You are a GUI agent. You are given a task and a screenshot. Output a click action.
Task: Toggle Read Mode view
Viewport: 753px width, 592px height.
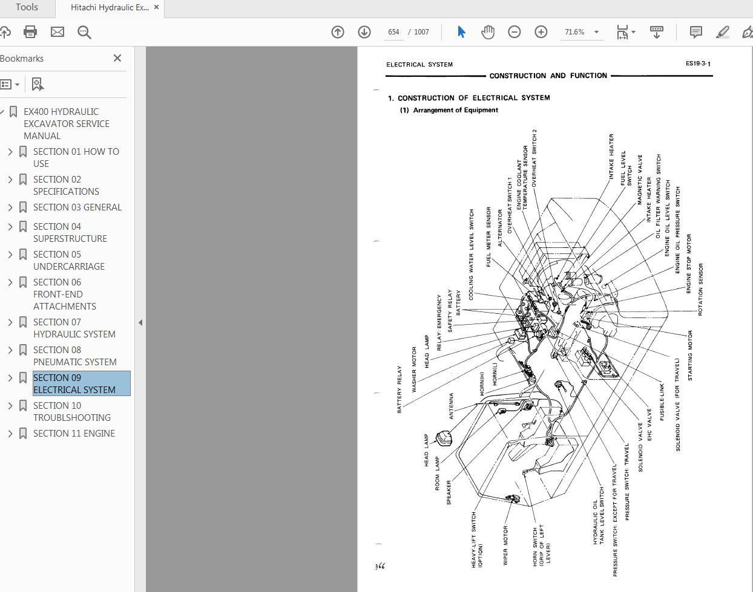pyautogui.click(x=656, y=32)
